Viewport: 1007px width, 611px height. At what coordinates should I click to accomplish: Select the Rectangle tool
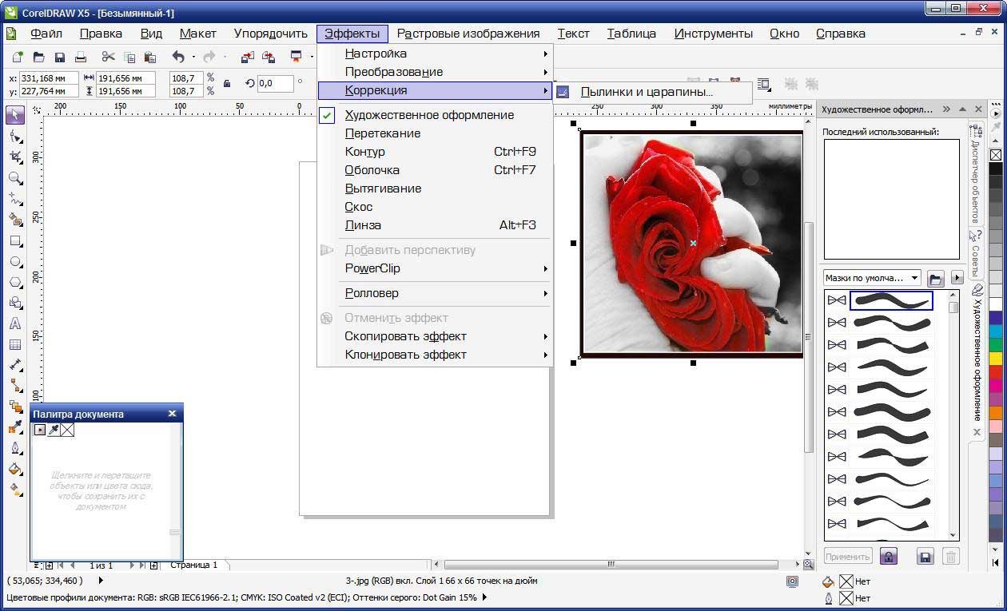15,241
